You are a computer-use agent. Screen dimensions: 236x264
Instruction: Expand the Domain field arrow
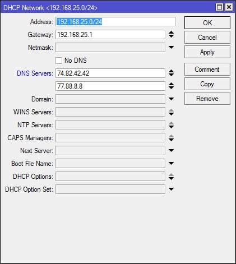tap(171, 99)
